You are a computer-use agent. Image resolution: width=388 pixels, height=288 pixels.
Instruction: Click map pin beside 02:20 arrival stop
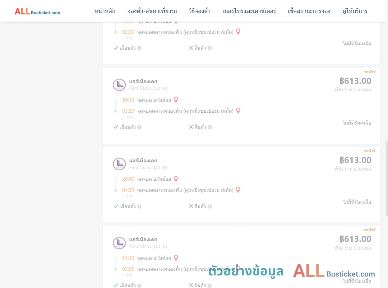pyautogui.click(x=238, y=32)
